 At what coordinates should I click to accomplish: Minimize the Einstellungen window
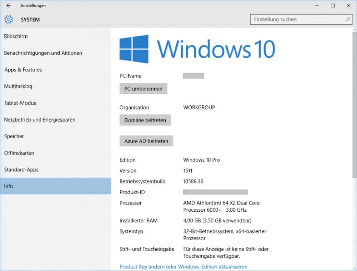coord(317,6)
